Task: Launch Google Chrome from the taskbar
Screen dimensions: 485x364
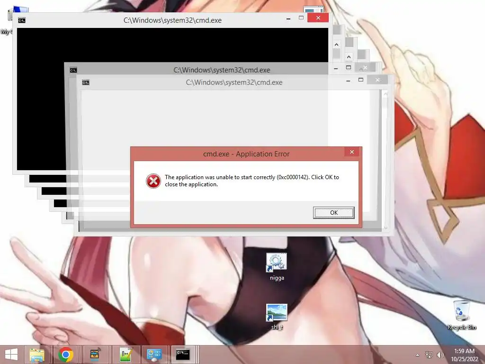Action: 66,355
